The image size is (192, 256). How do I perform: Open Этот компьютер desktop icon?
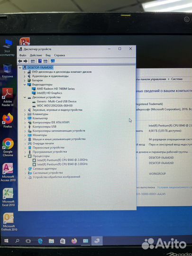[x=7, y=47]
